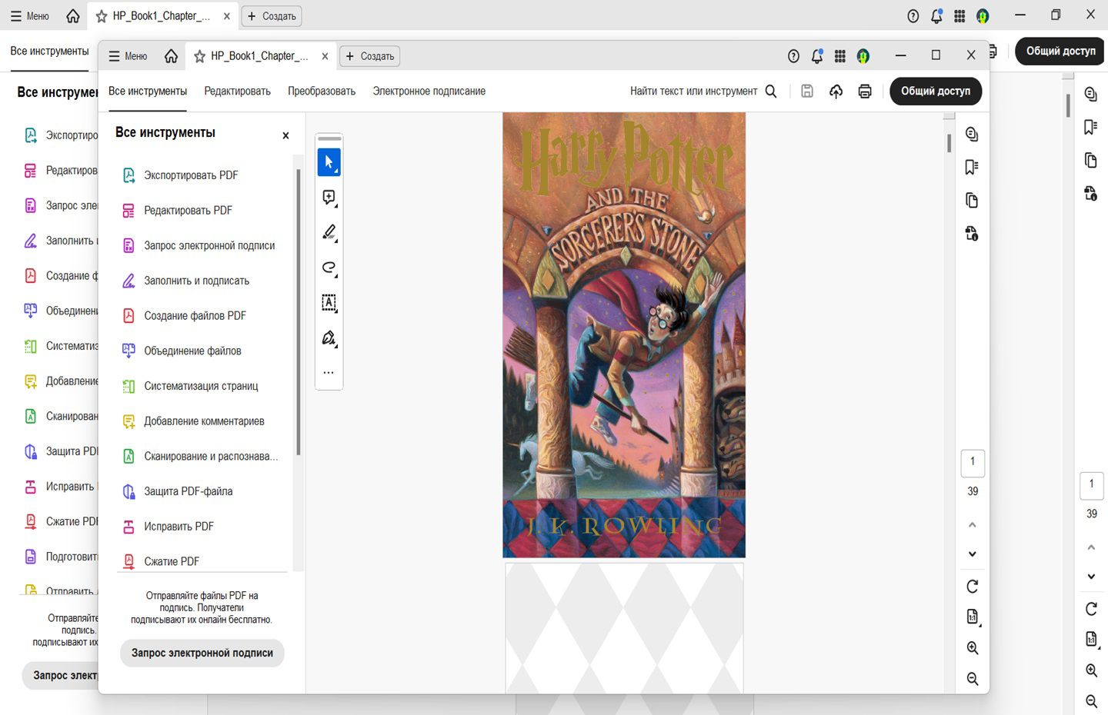Viewport: 1108px width, 715px height.
Task: Activate the freehand draw lasso tool
Action: pos(329,268)
